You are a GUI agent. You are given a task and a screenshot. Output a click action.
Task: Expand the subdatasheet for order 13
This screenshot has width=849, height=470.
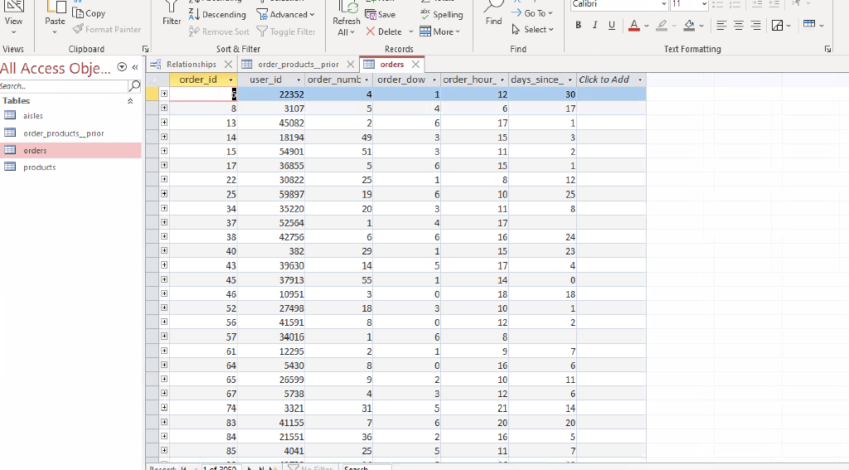(x=164, y=123)
